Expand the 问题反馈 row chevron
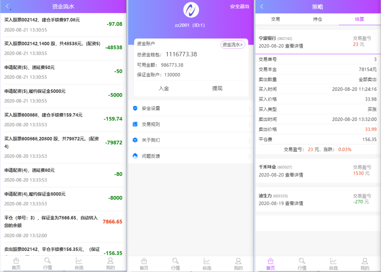This screenshot has width=381, height=272. point(249,156)
